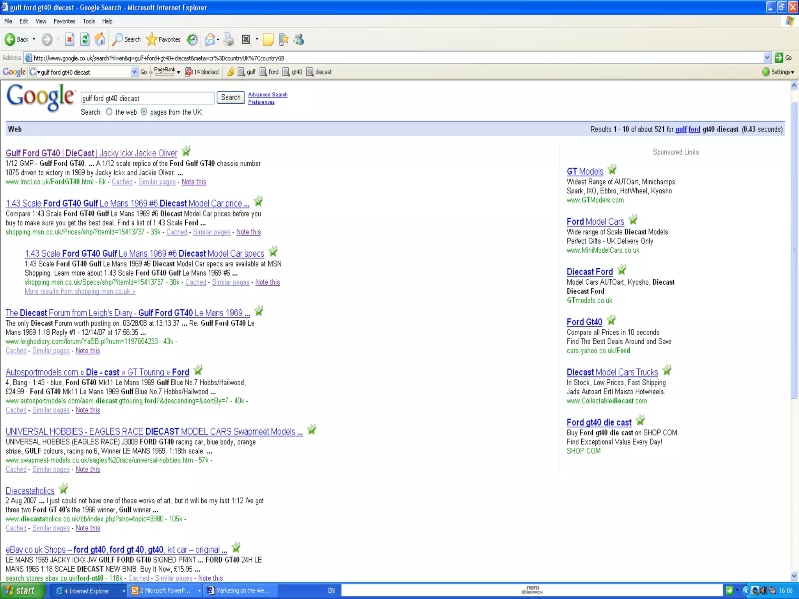Expand hidden tray icons with the blue chevron
The width and height of the screenshot is (799, 599).
pos(746,590)
